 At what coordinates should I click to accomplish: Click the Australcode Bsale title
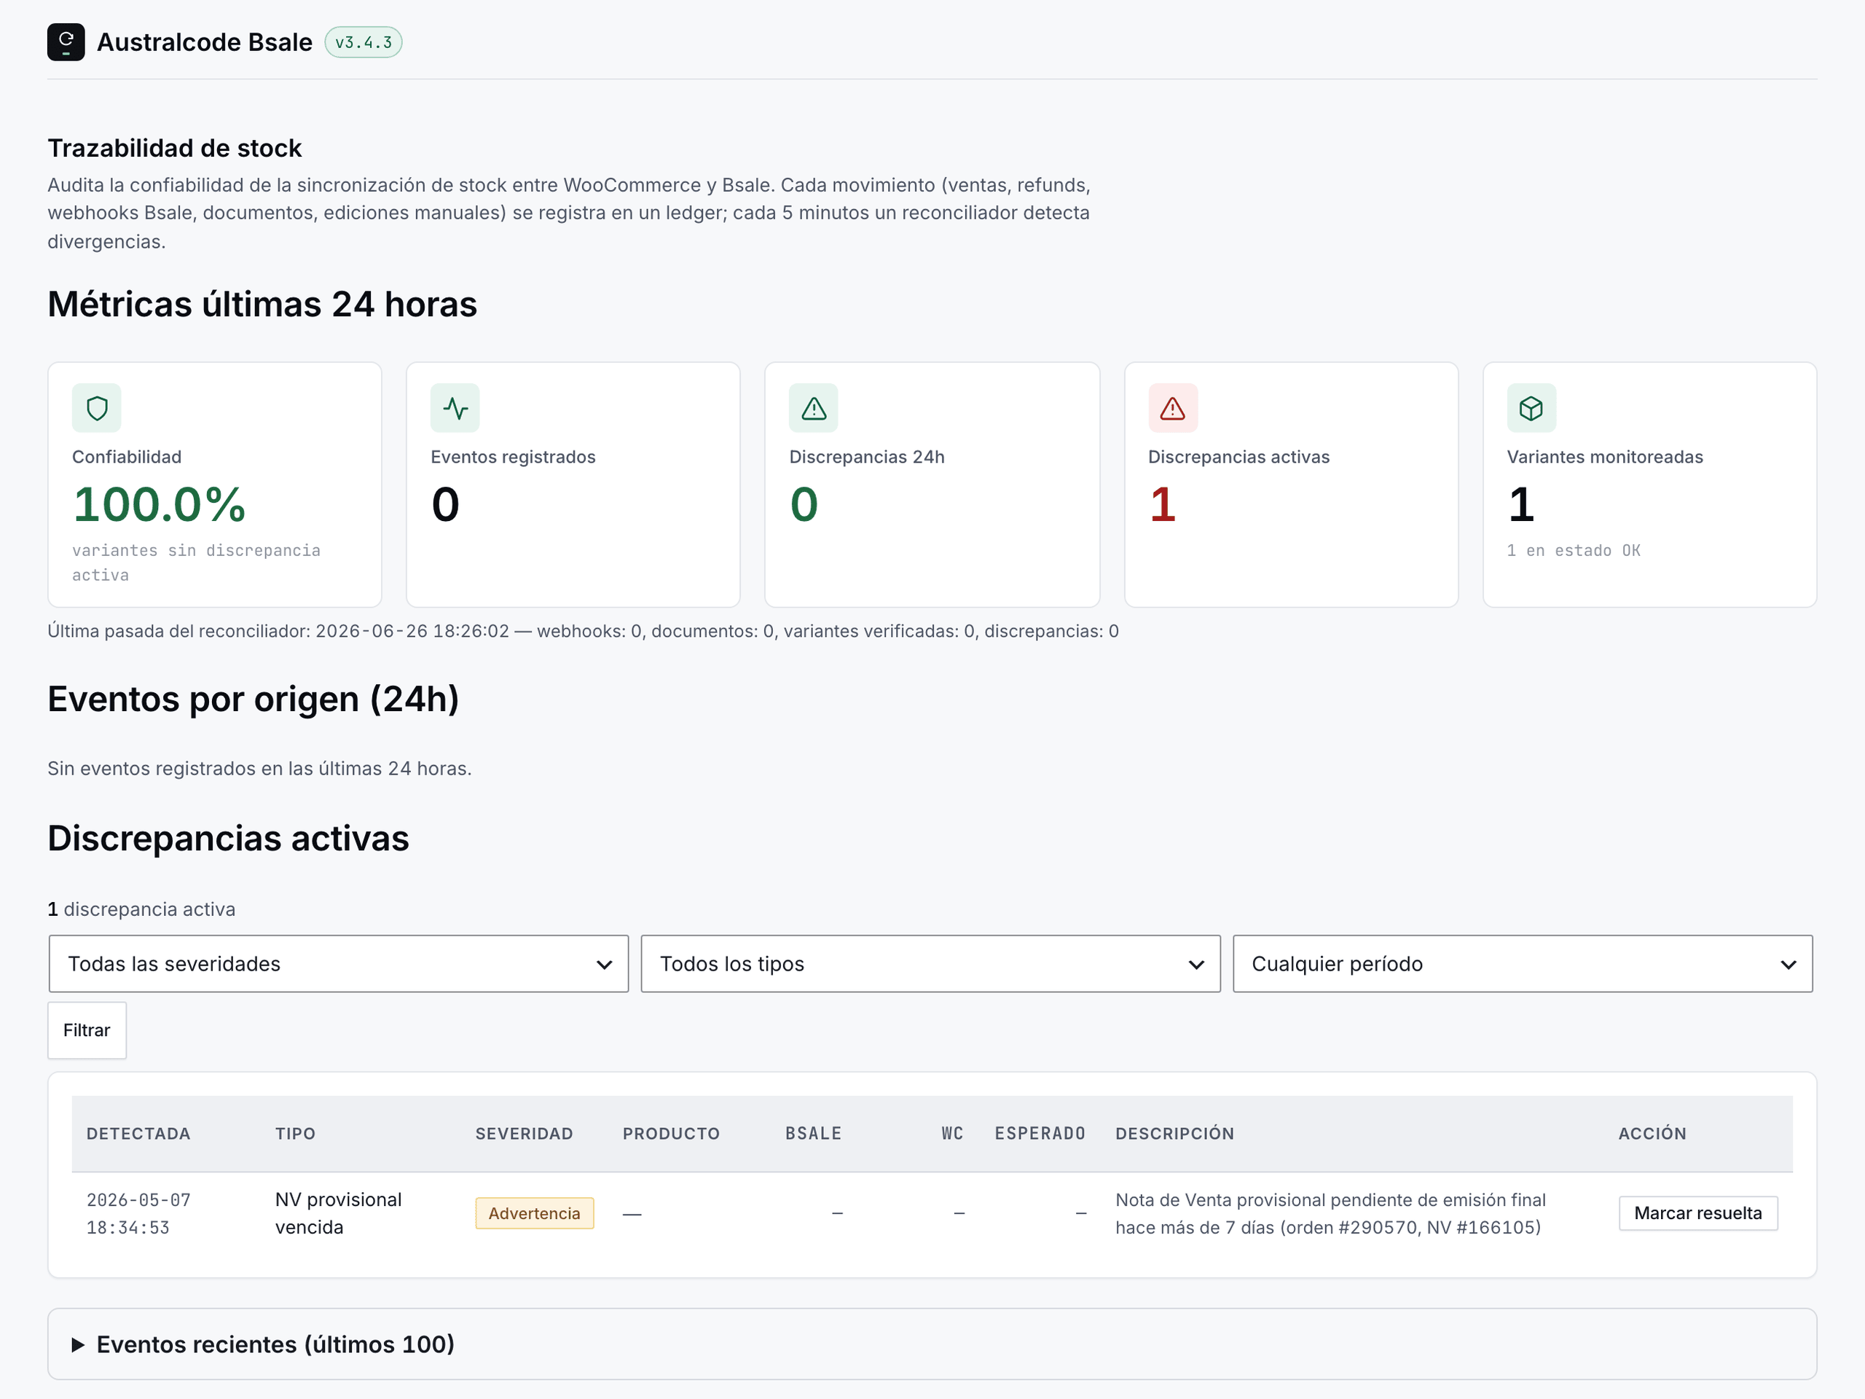click(x=205, y=42)
